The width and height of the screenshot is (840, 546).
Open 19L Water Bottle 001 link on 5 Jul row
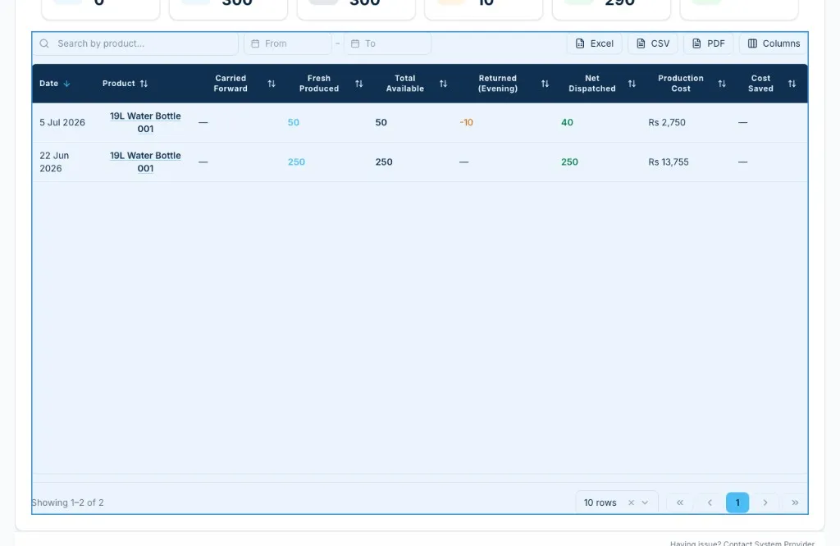pos(145,123)
